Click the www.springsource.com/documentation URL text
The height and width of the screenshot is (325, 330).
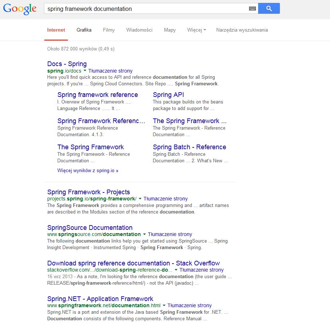(94, 234)
